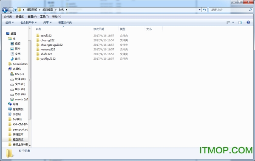This screenshot has width=255, height=161.
Task: Open the 编辑(E) menu
Action: pyautogui.click(x=20, y=17)
